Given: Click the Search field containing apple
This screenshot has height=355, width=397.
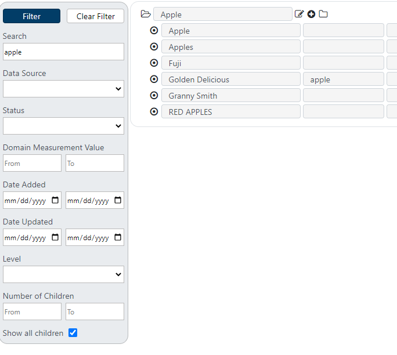Looking at the screenshot, I should [x=63, y=52].
